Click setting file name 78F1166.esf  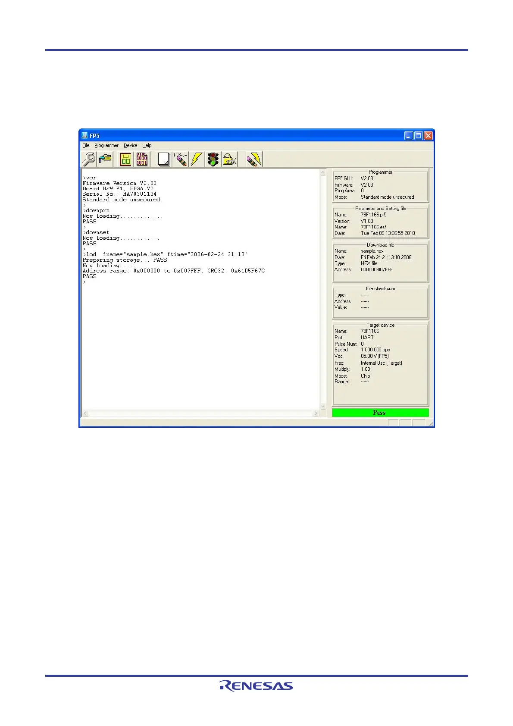[x=373, y=227]
